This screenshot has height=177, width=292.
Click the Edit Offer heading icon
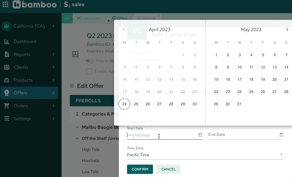(x=72, y=86)
